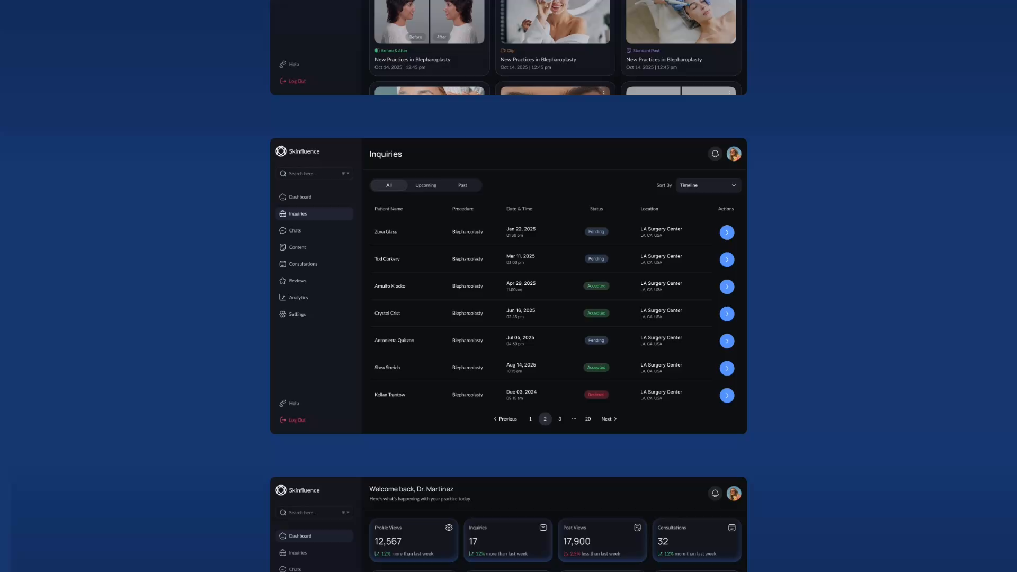Viewport: 1017px width, 572px height.
Task: Expand Kellan Trantow's declined inquiry
Action: click(727, 395)
